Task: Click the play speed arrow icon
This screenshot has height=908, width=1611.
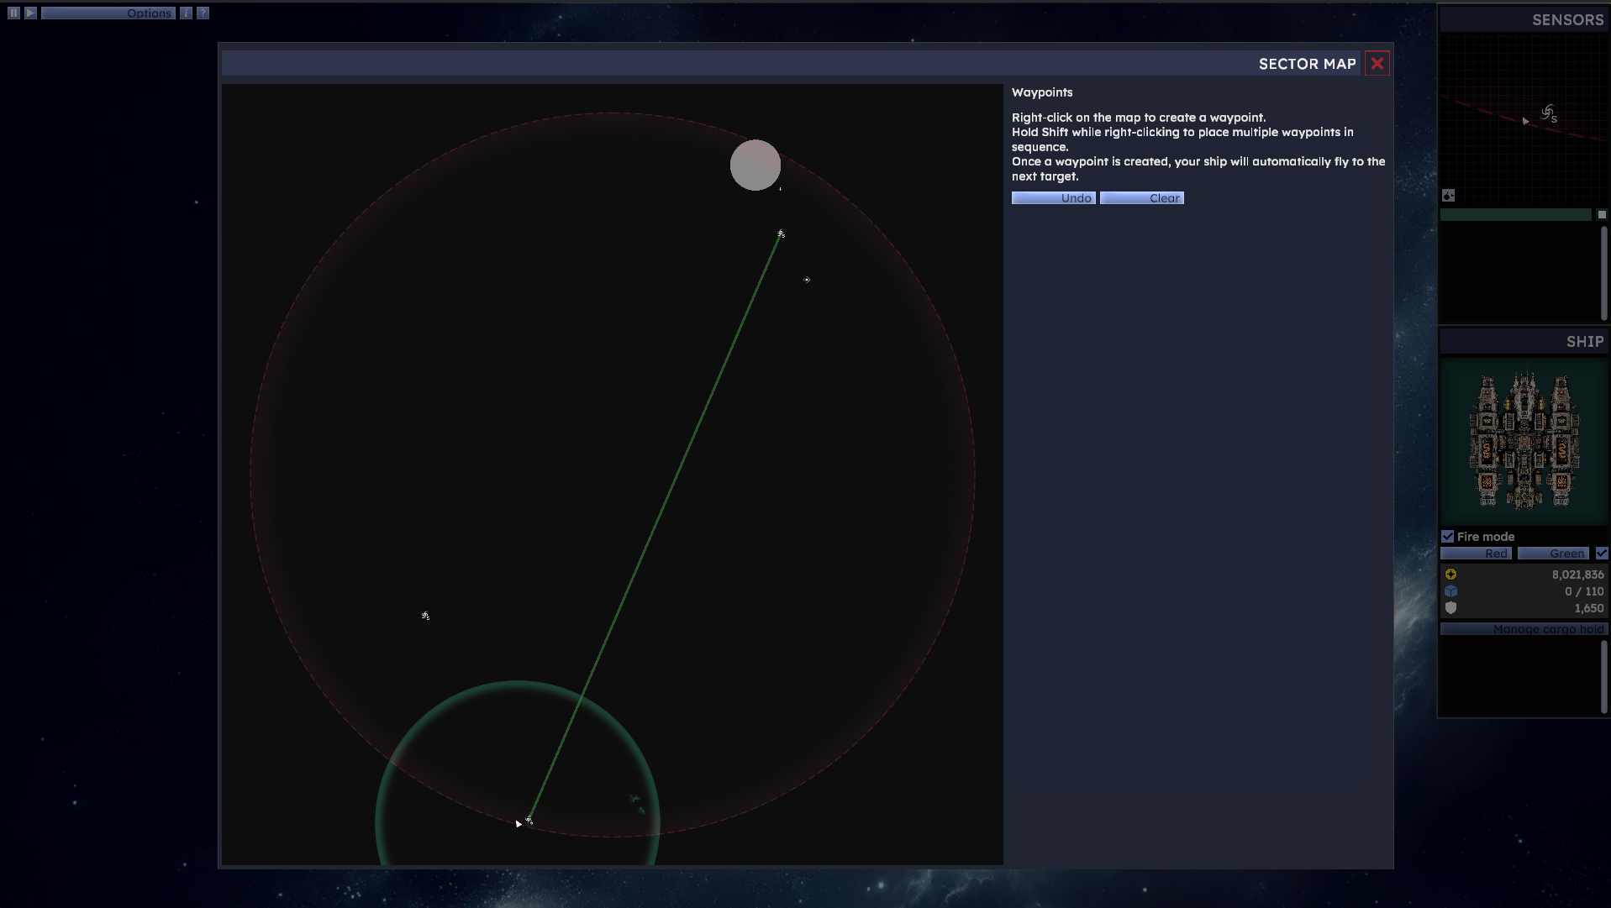Action: 30,13
